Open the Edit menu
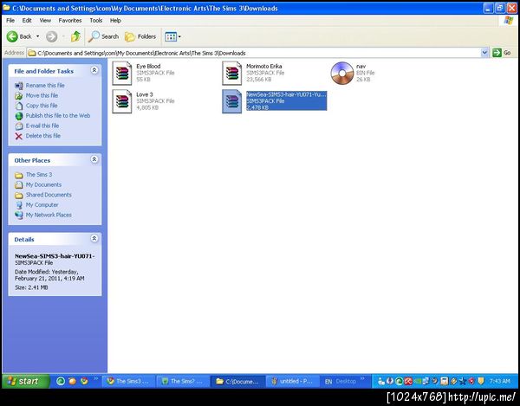The image size is (520, 406). [x=27, y=21]
